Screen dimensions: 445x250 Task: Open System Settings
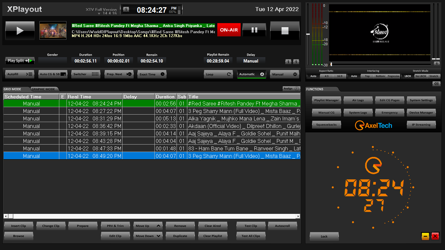click(x=421, y=100)
